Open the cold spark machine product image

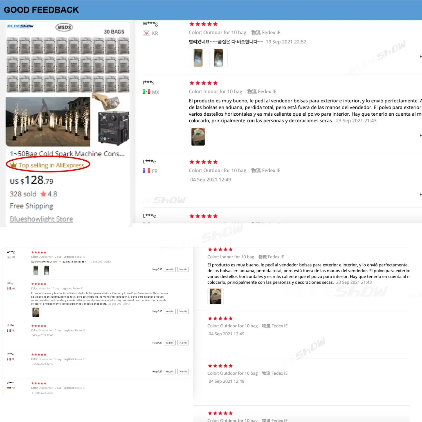click(68, 84)
